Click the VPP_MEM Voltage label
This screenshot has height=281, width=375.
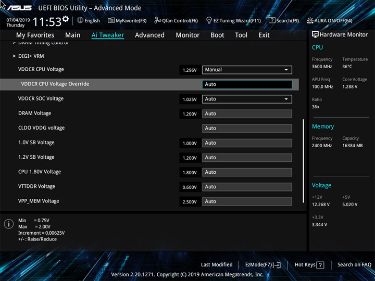39,201
